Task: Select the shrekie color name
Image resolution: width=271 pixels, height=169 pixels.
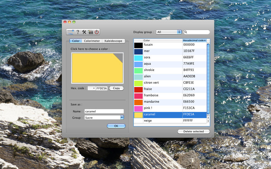Action: tap(149, 70)
